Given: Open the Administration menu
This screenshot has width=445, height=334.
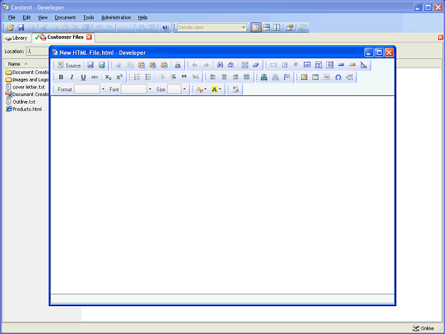Looking at the screenshot, I should [116, 17].
